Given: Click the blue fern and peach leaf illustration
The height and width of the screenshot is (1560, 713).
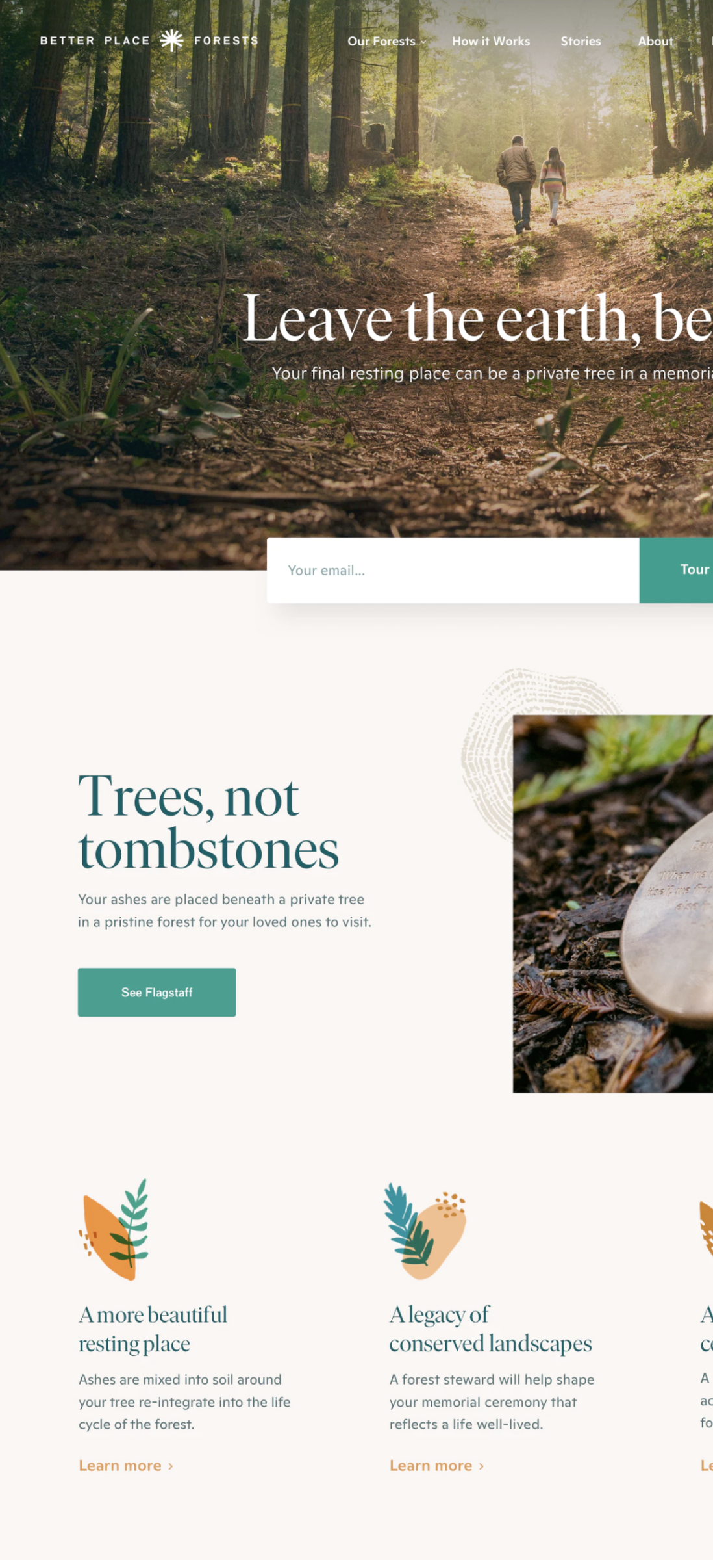Looking at the screenshot, I should [x=425, y=1230].
